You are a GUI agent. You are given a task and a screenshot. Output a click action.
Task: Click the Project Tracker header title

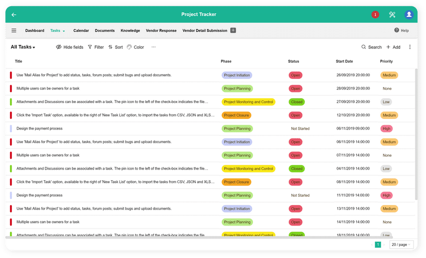click(x=199, y=14)
